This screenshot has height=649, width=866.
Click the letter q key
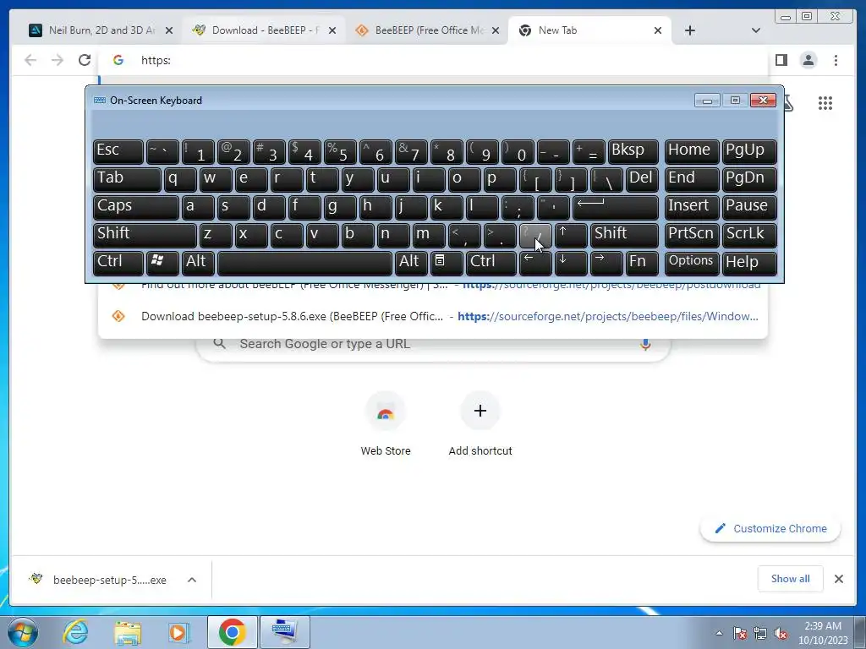180,179
